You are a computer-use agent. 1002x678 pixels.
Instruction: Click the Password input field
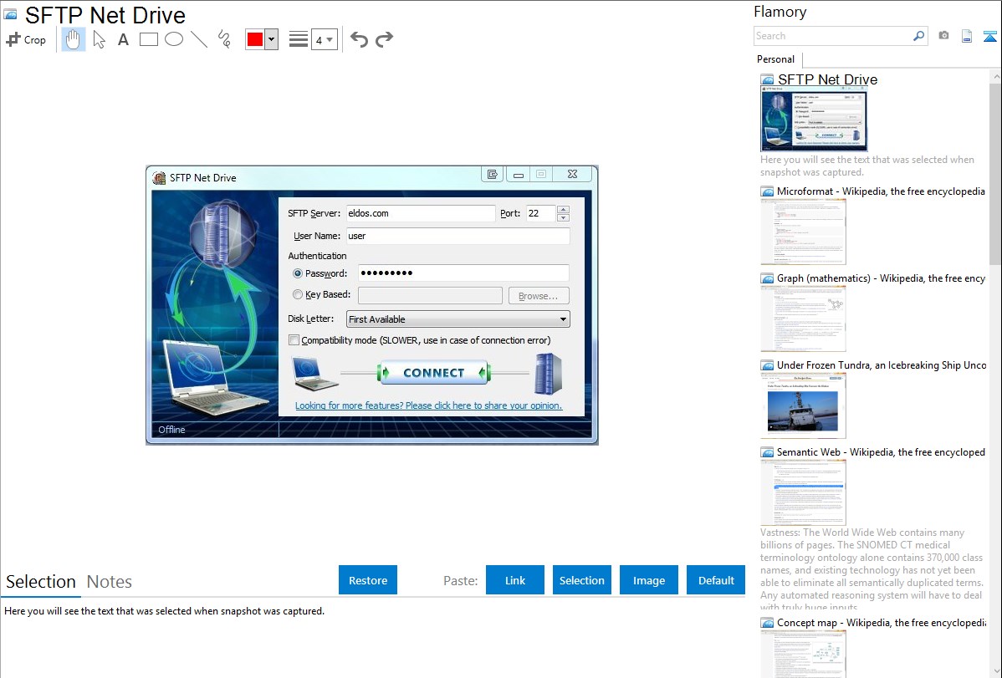point(463,273)
